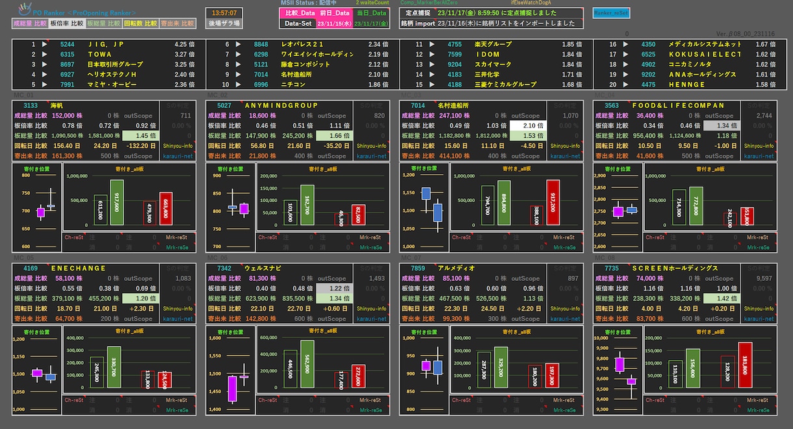793x429 pixels.
Task: Click the arrow next to 4755 楽天グループ
Action: (434, 44)
